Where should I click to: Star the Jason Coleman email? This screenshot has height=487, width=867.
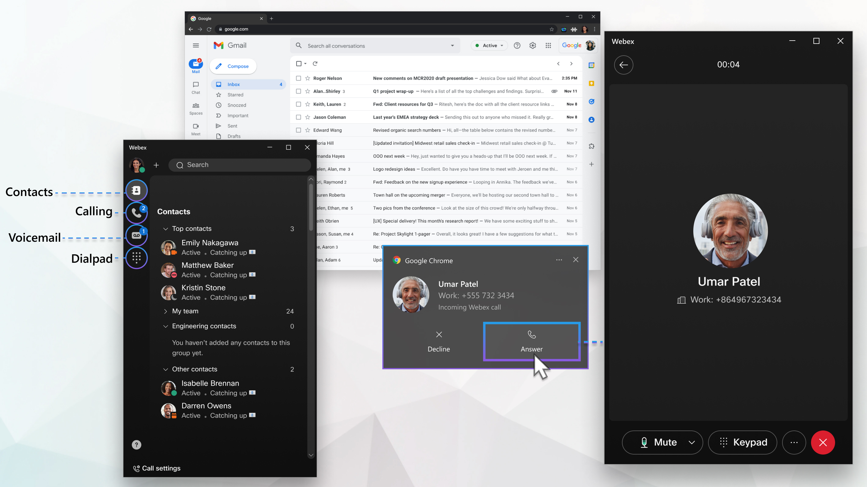tap(307, 117)
